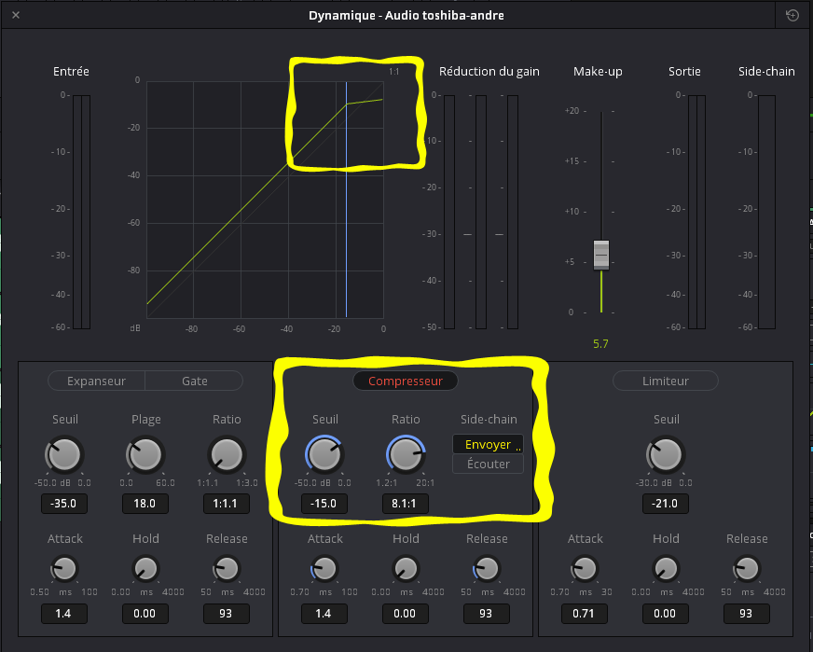
Task: Click the Compresseur Attack field showing 1.4
Action: pyautogui.click(x=324, y=614)
